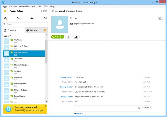Open the call phones dialpad icon
This screenshot has width=167, height=117.
pyautogui.click(x=19, y=18)
